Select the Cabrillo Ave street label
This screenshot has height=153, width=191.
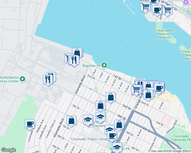(43, 132)
